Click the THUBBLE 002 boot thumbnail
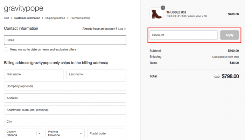Screen dimensions: 245x140 156,14
